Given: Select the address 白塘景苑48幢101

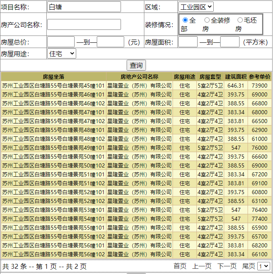Looking at the screenshot, I should click(53, 130).
